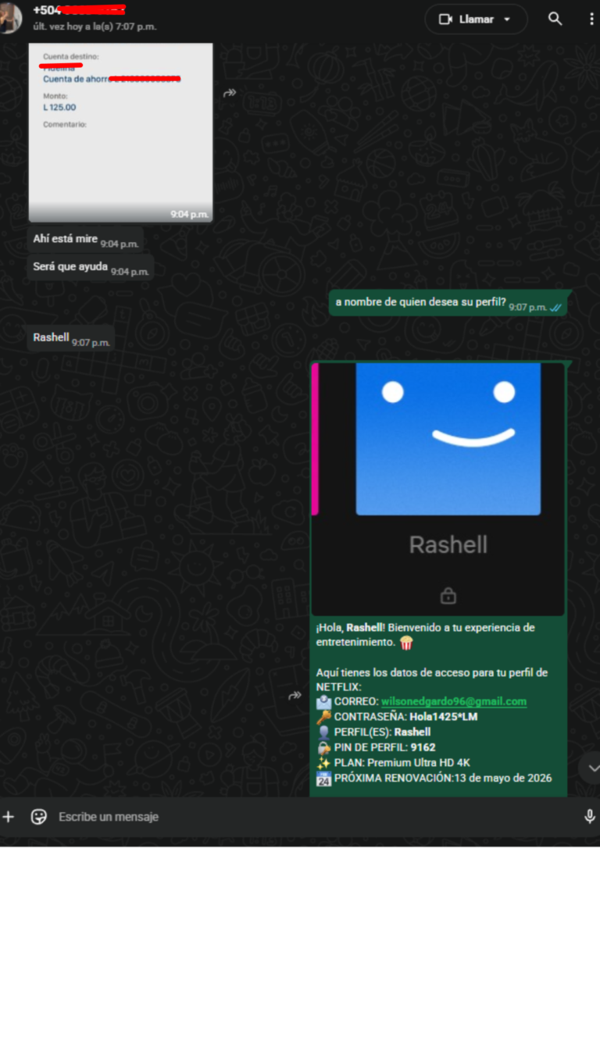The height and width of the screenshot is (1048, 600).
Task: Search within the chat using the magnifier
Action: (x=555, y=20)
